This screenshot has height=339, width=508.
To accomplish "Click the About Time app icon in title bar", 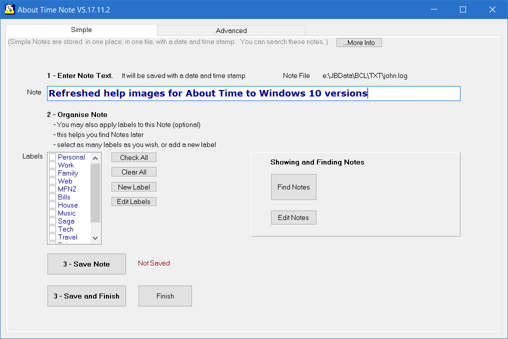I will (x=9, y=9).
